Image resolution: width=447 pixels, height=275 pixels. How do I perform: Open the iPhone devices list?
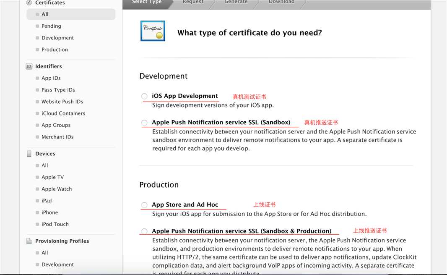(49, 212)
